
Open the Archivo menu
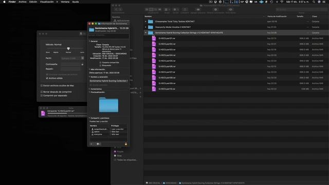(23, 2)
